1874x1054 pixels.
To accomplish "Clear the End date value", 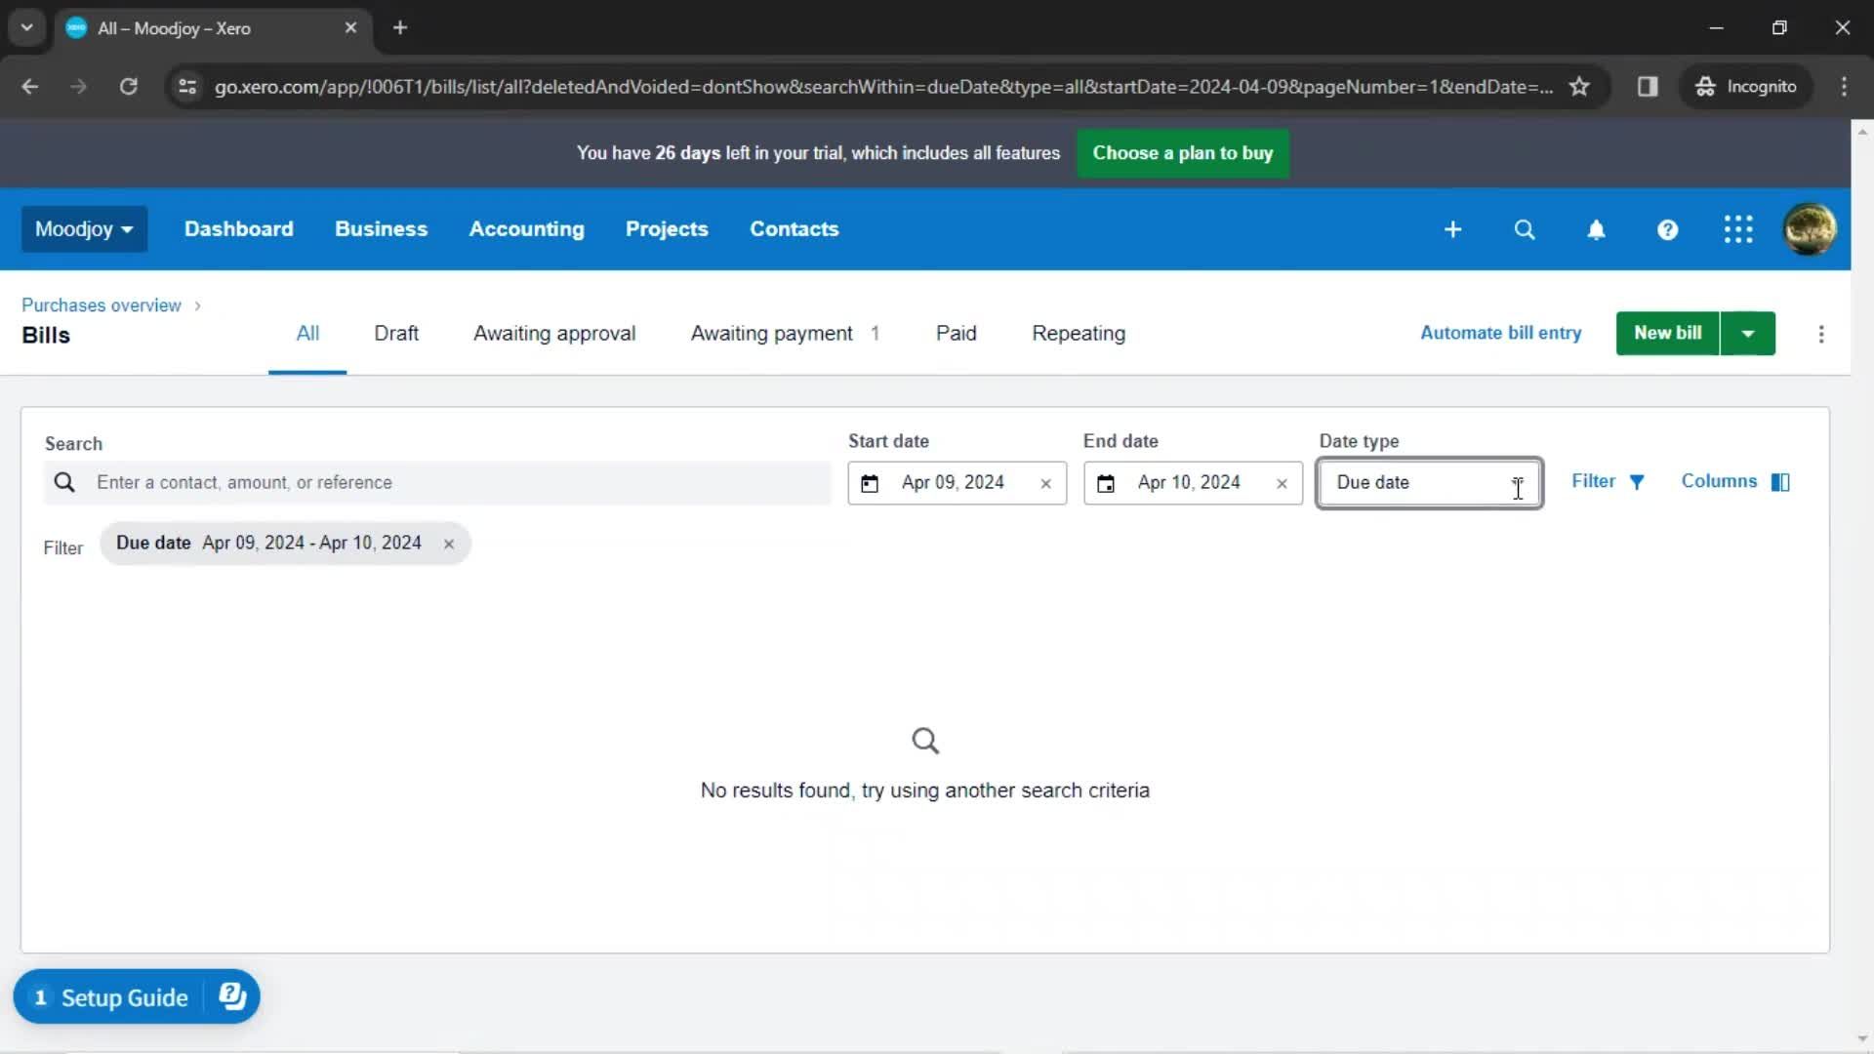I will [x=1282, y=483].
